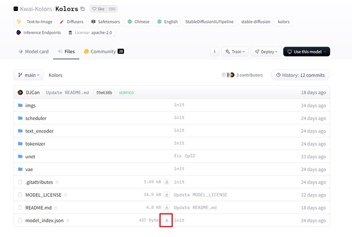Switch to the Model card tab
The image size is (352, 237).
point(33,52)
